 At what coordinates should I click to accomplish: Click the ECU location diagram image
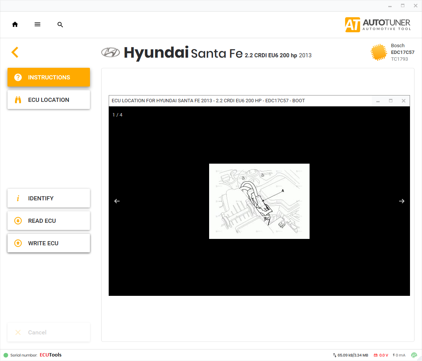click(259, 201)
